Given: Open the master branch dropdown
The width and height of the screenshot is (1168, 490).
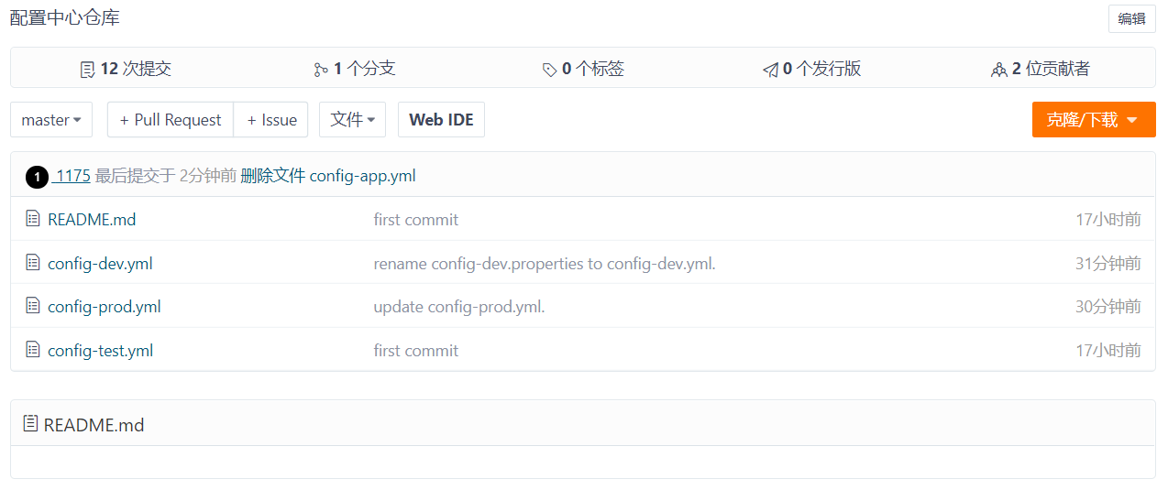Looking at the screenshot, I should click(51, 120).
